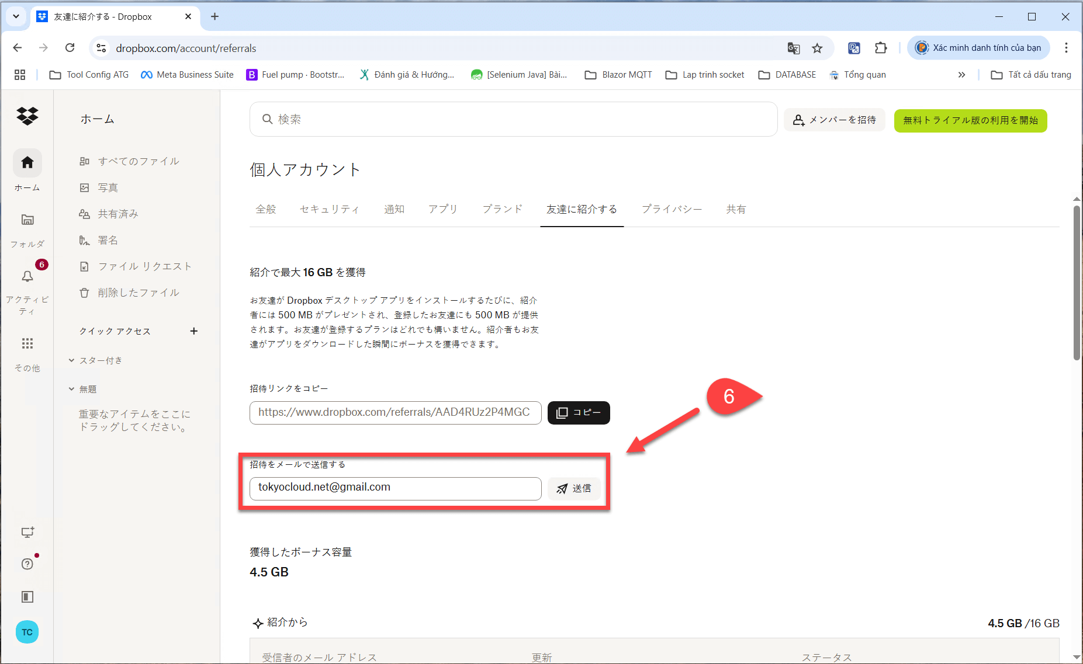1083x664 pixels.
Task: Open the Tool Config ATG bookmark folder
Action: pyautogui.click(x=89, y=75)
